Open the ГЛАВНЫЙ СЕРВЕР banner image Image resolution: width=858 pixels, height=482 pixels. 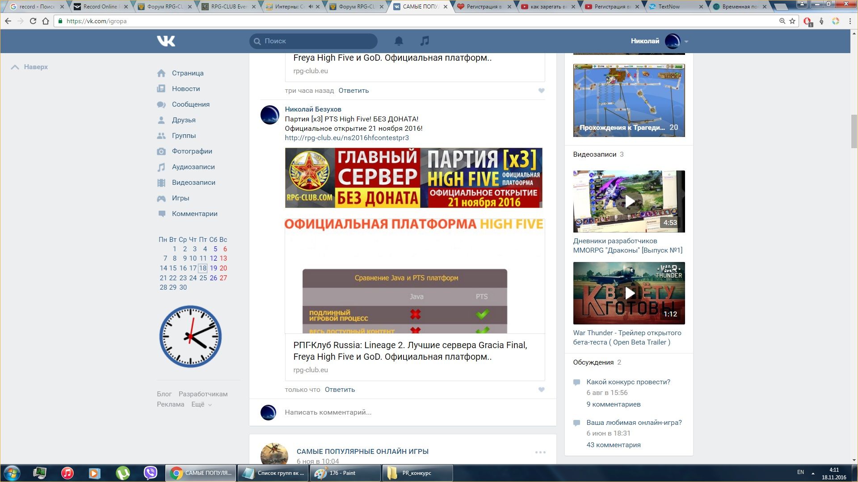point(414,178)
